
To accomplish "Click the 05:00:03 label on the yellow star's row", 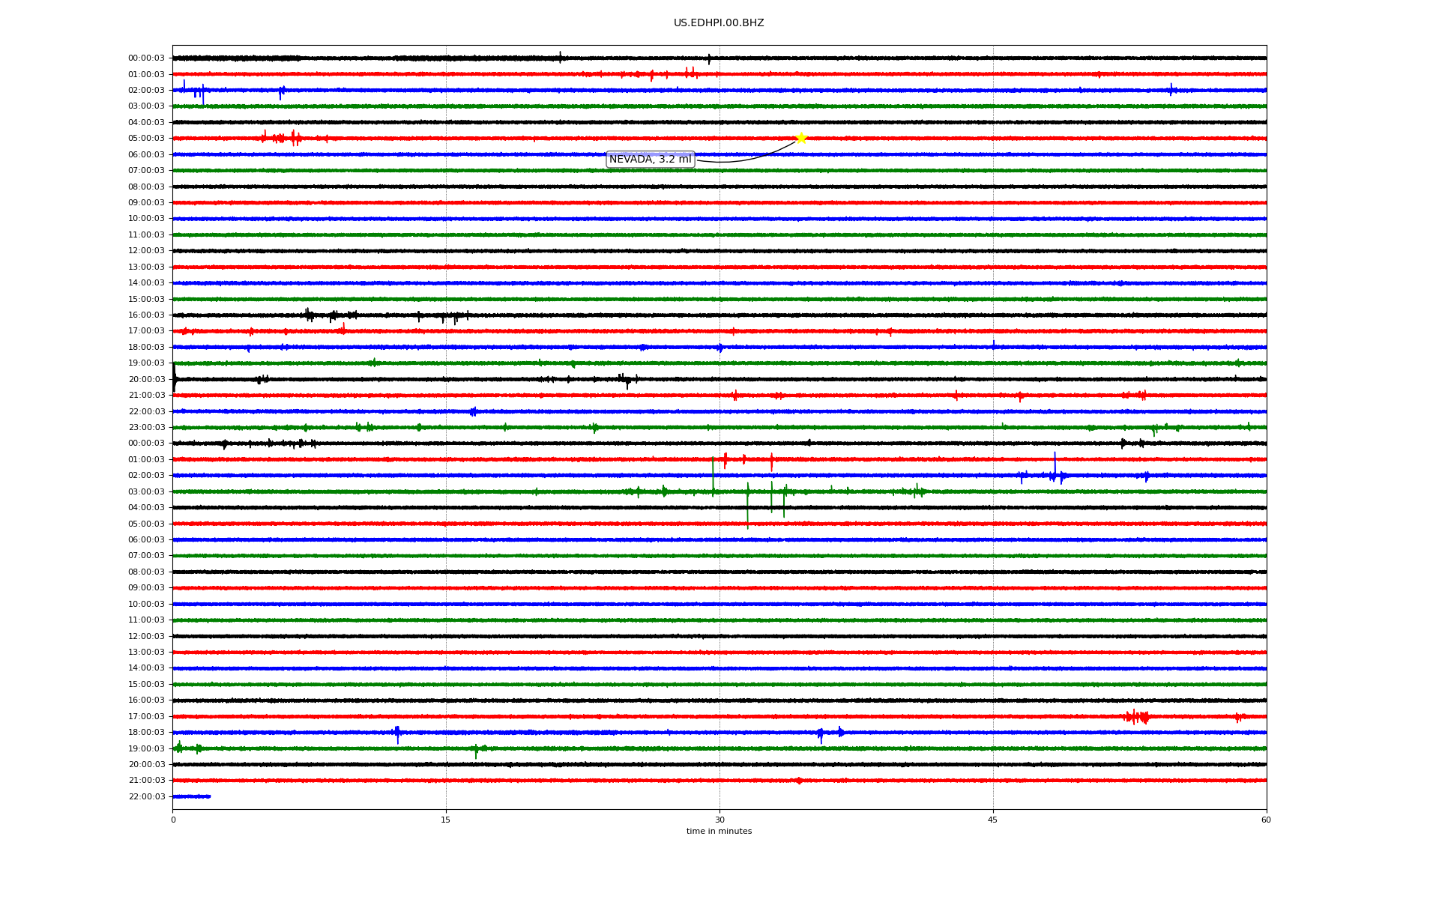I will [146, 139].
